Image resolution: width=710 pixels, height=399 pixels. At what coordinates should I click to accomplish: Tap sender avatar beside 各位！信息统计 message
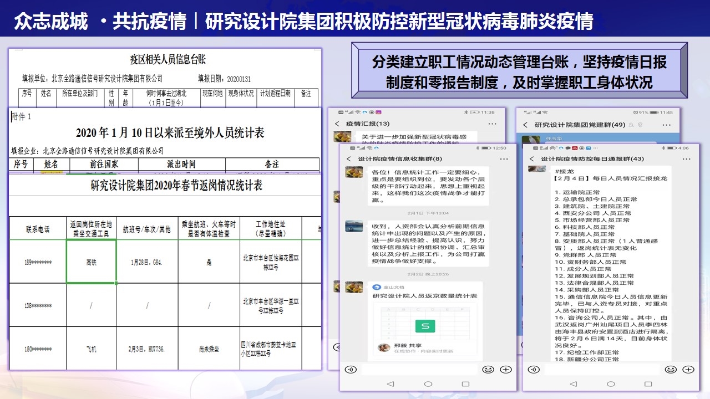pos(354,172)
